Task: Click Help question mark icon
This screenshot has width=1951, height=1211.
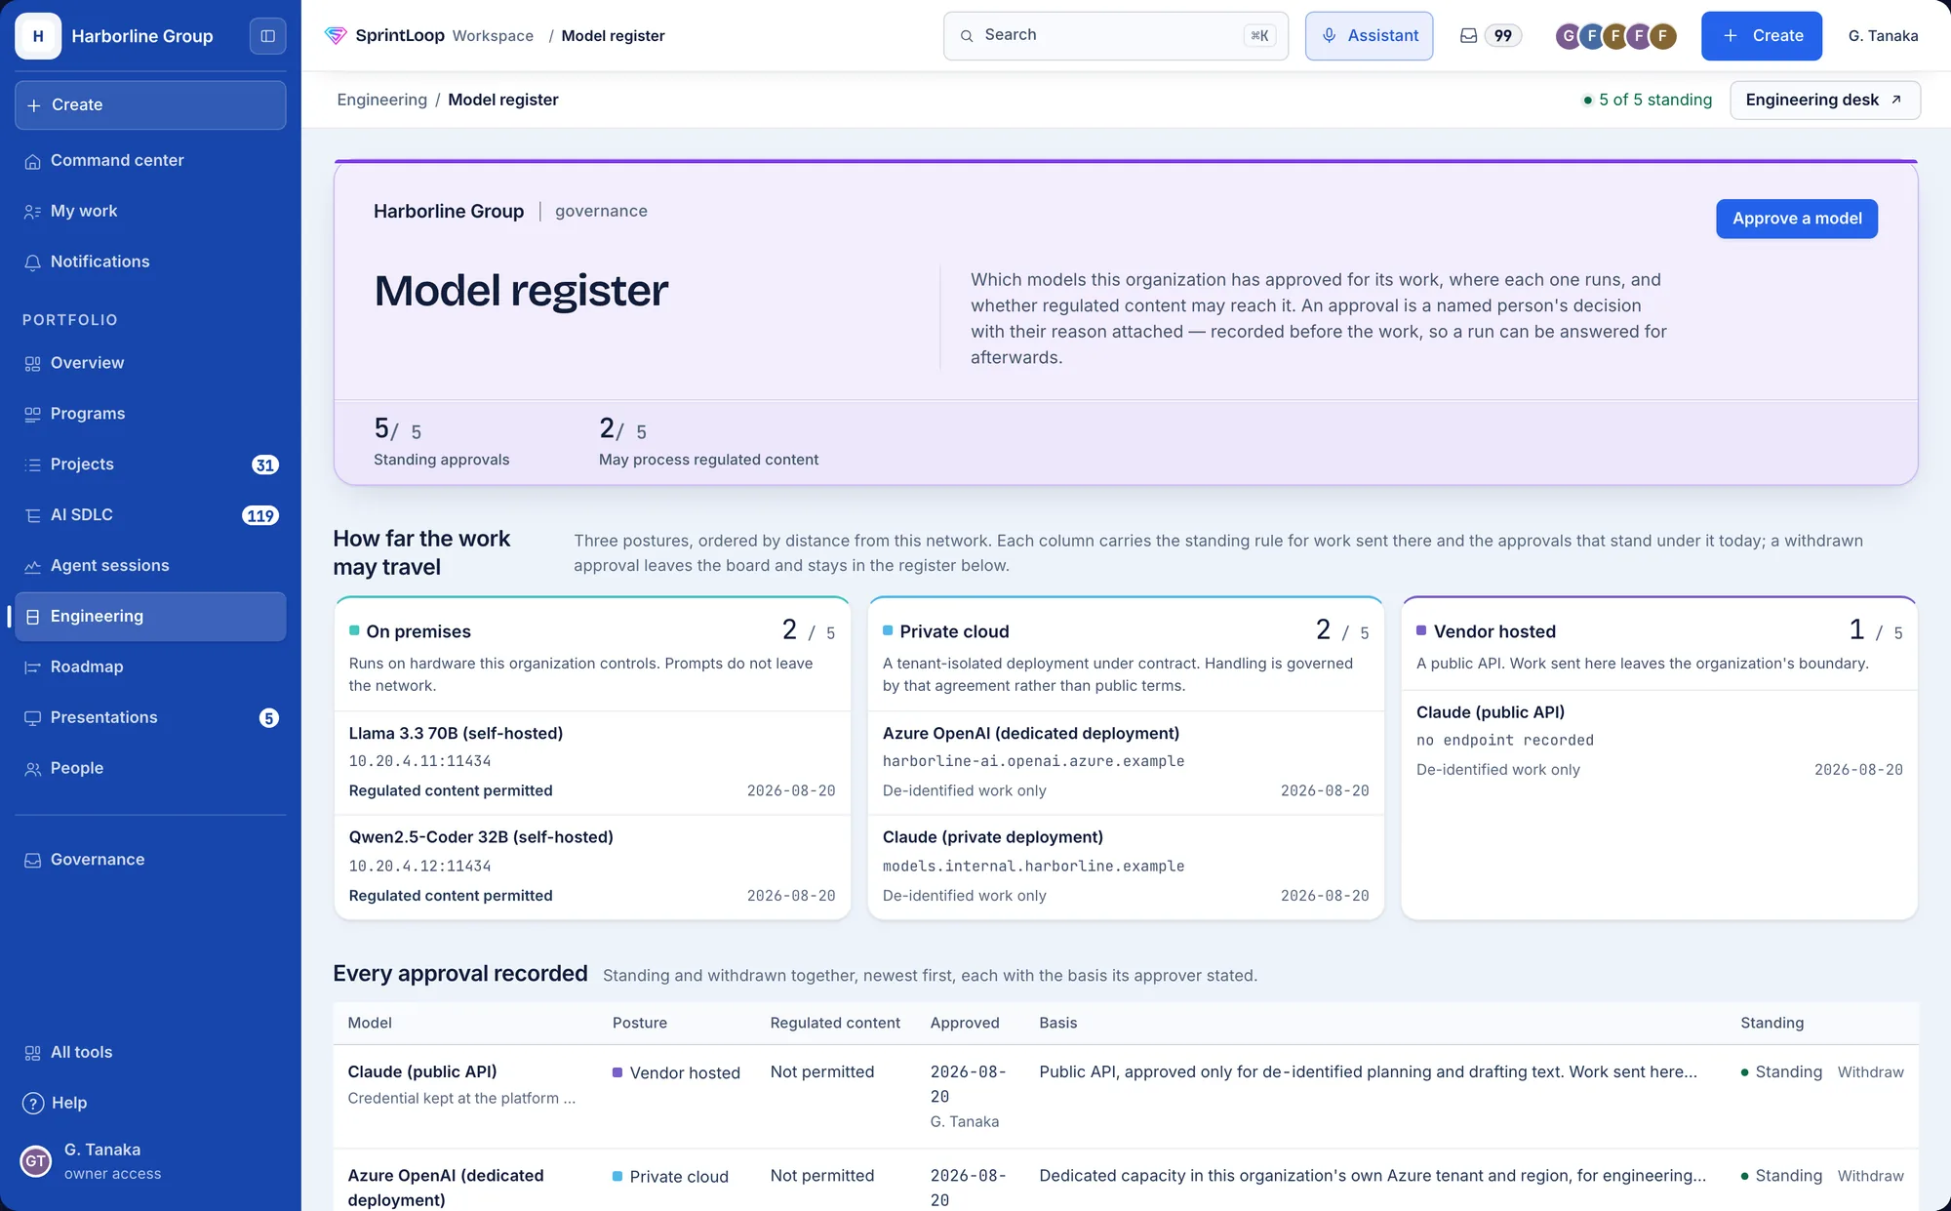Action: point(33,1104)
